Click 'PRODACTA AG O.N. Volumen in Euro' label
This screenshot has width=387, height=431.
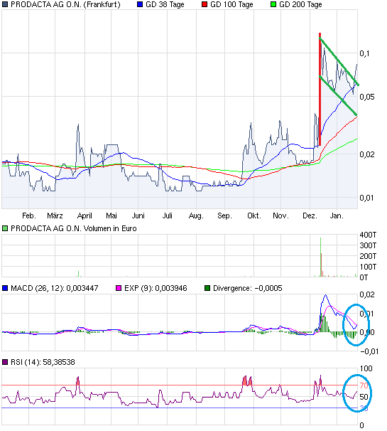click(x=74, y=228)
